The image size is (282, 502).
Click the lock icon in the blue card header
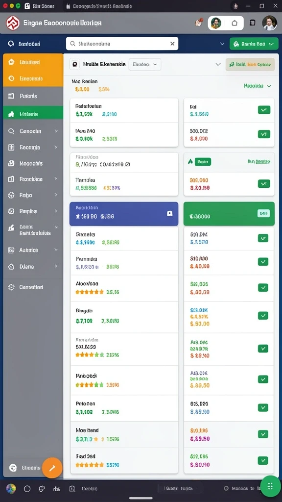click(x=170, y=214)
